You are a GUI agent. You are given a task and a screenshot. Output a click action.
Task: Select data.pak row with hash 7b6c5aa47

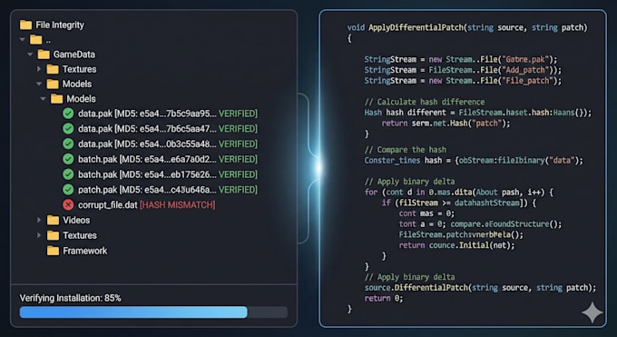click(161, 128)
